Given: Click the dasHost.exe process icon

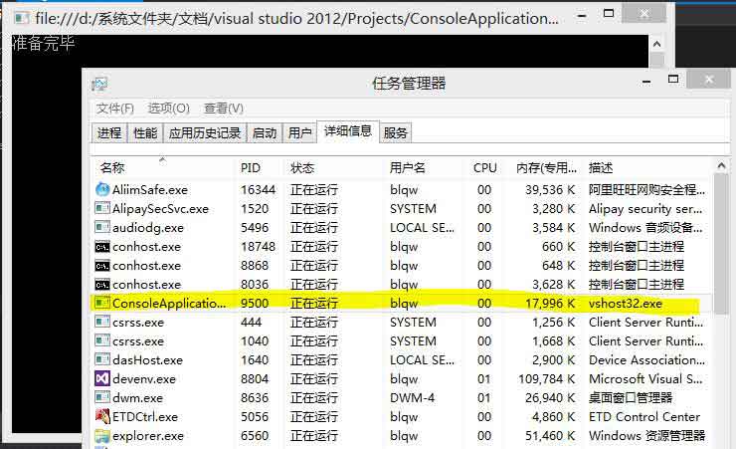Looking at the screenshot, I should point(102,359).
